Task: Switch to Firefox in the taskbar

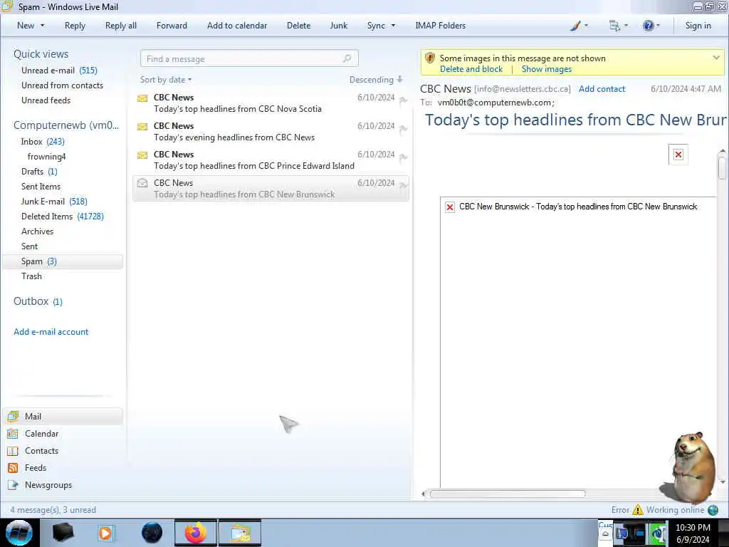Action: [196, 533]
